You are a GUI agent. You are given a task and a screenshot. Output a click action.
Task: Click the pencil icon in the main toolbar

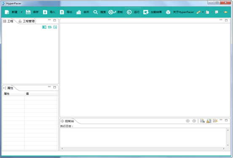tap(198, 12)
